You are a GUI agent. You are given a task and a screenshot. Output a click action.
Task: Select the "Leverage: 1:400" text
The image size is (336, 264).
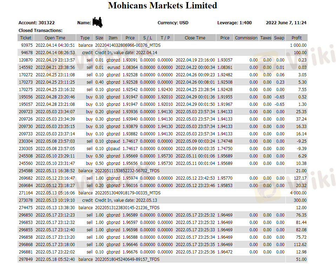click(x=235, y=23)
